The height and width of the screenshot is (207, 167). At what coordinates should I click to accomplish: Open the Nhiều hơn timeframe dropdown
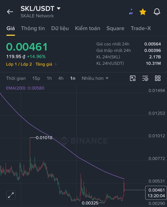click(x=95, y=79)
